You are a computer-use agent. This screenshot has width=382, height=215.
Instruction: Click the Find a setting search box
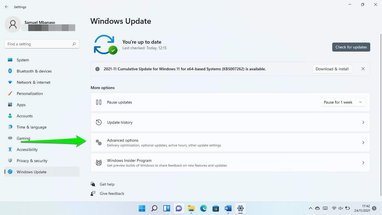(39, 44)
